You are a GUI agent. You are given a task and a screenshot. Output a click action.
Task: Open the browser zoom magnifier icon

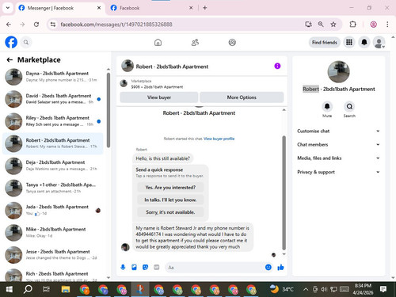[x=321, y=25]
